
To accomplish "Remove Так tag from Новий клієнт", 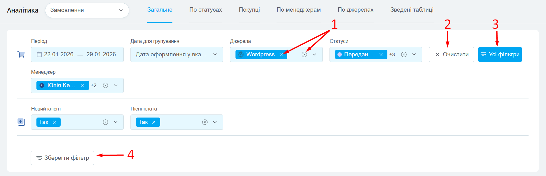I will click(55, 122).
